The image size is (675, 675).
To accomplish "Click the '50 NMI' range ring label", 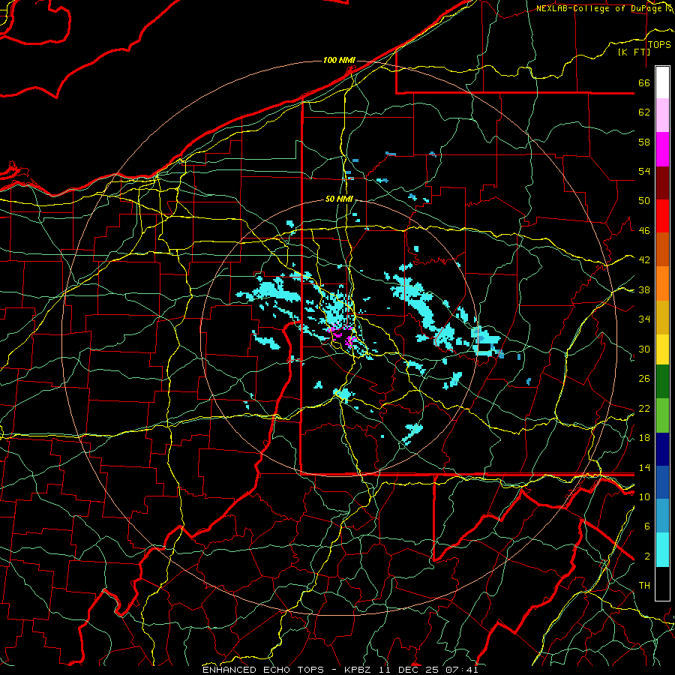I will pyautogui.click(x=339, y=199).
